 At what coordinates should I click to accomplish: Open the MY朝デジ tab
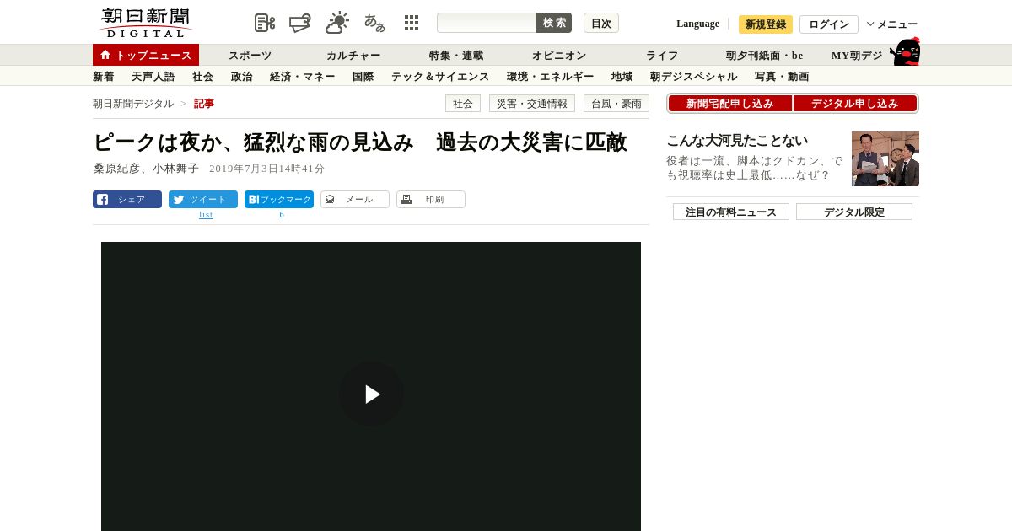tap(857, 56)
